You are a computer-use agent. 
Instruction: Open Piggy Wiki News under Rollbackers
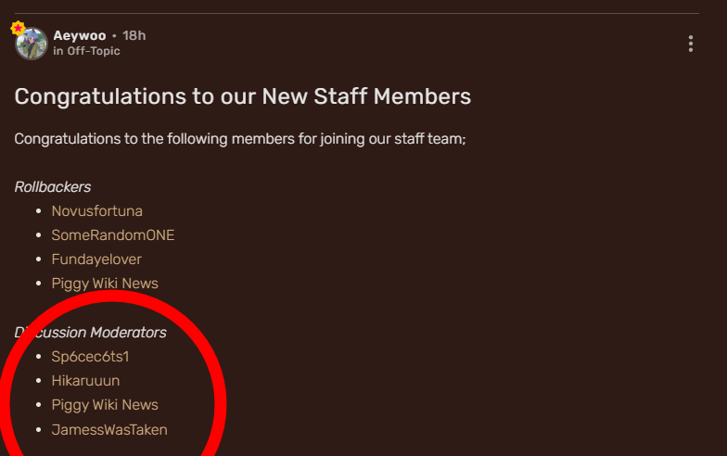click(x=105, y=284)
